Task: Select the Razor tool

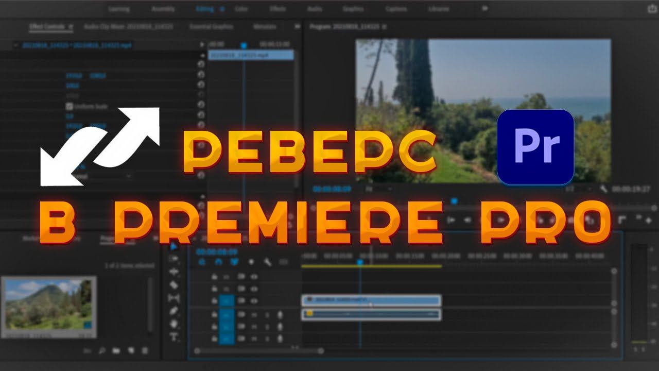Action: click(174, 285)
